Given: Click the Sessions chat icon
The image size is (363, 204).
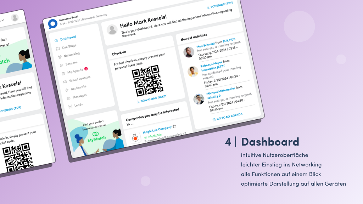Looking at the screenshot, I should [x=61, y=65].
